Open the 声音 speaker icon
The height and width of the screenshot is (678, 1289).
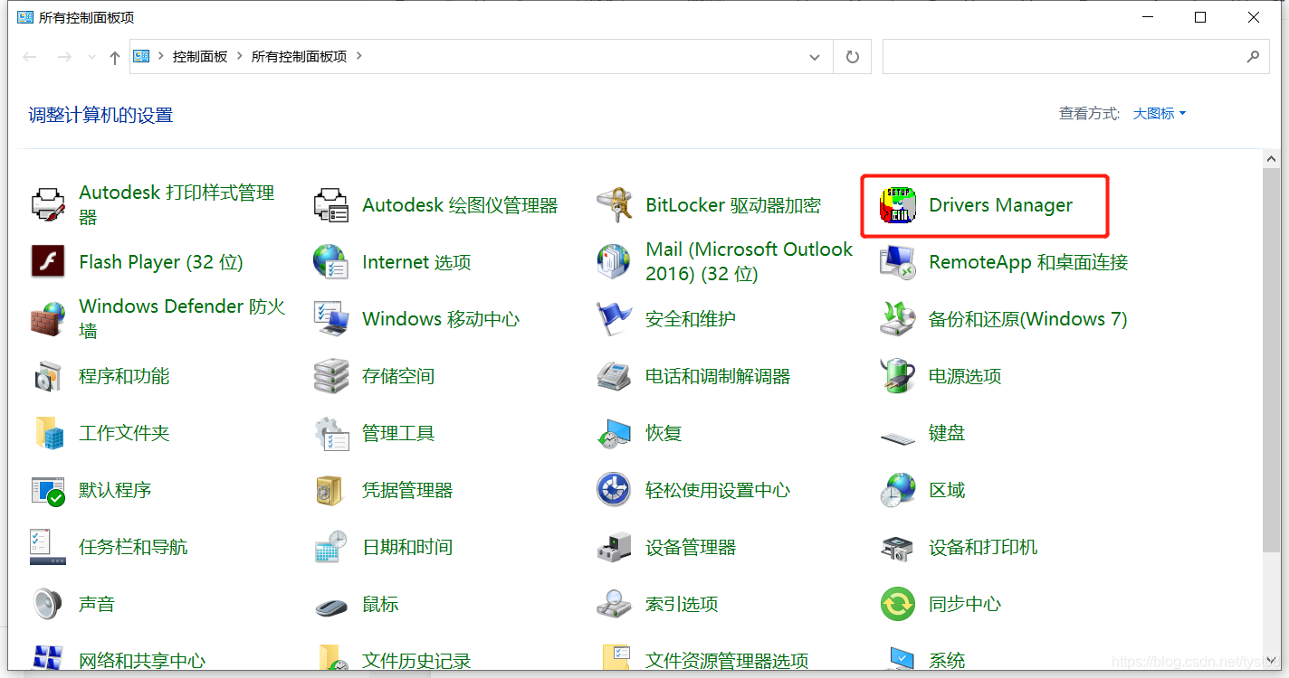(48, 604)
